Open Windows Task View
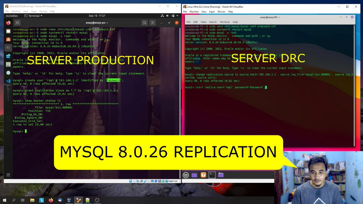 pyautogui.click(x=23, y=200)
